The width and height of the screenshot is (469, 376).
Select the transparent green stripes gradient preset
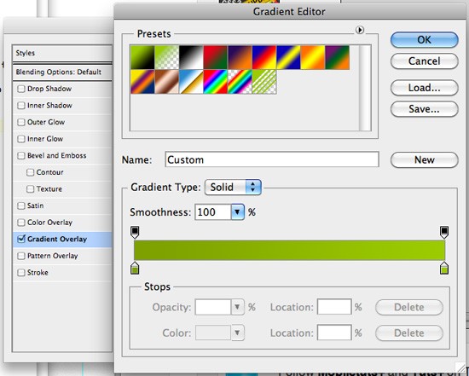tap(264, 82)
